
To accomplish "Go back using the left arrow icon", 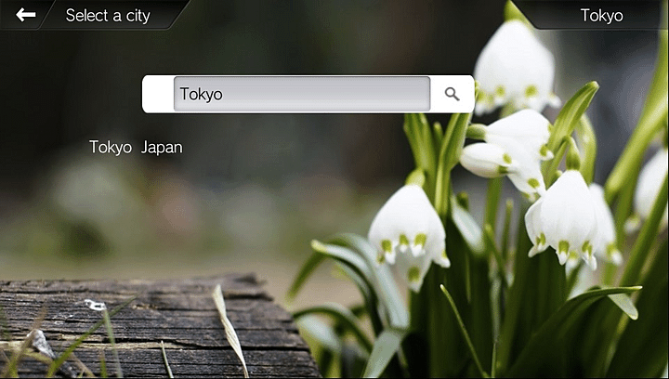I will (26, 15).
